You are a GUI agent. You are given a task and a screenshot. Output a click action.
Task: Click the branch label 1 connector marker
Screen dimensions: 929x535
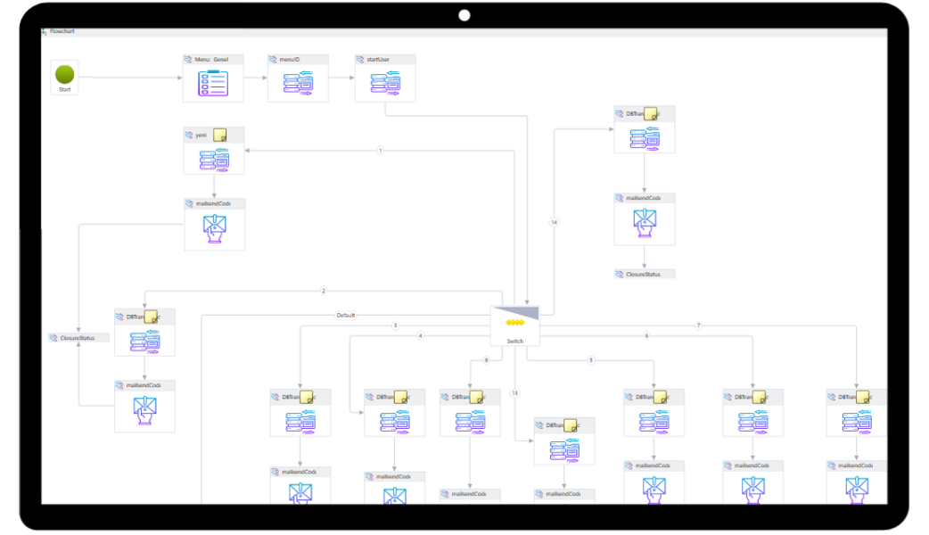380,151
